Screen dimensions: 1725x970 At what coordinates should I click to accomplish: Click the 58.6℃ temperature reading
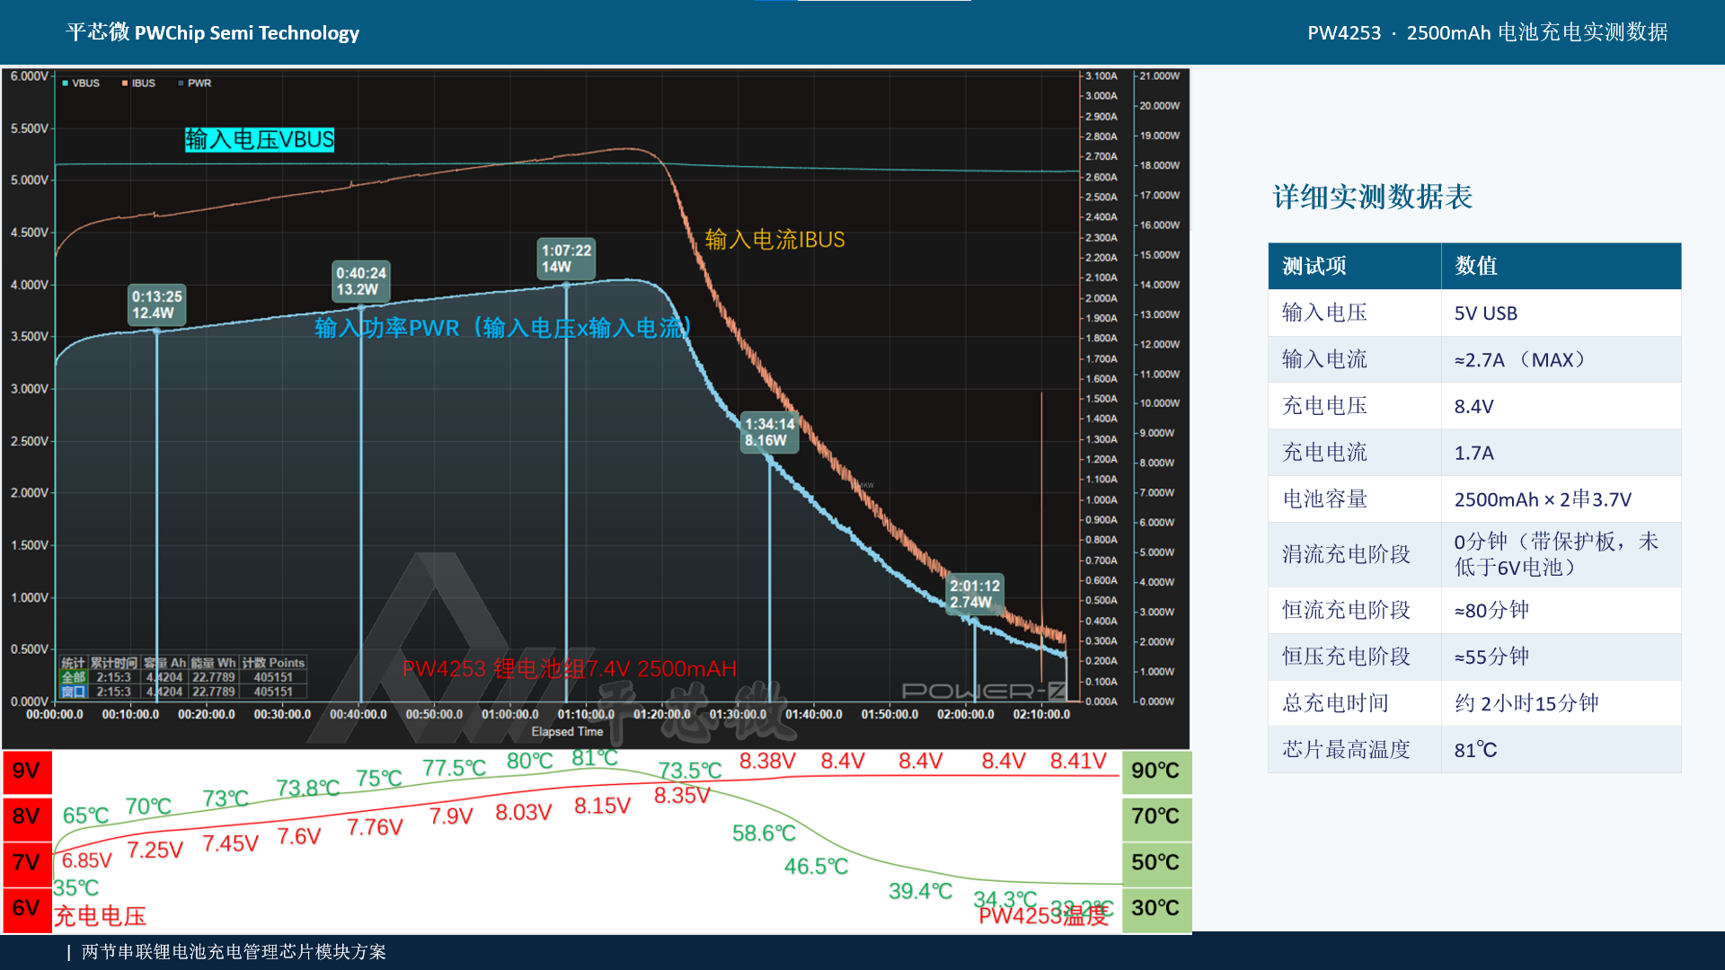765,833
